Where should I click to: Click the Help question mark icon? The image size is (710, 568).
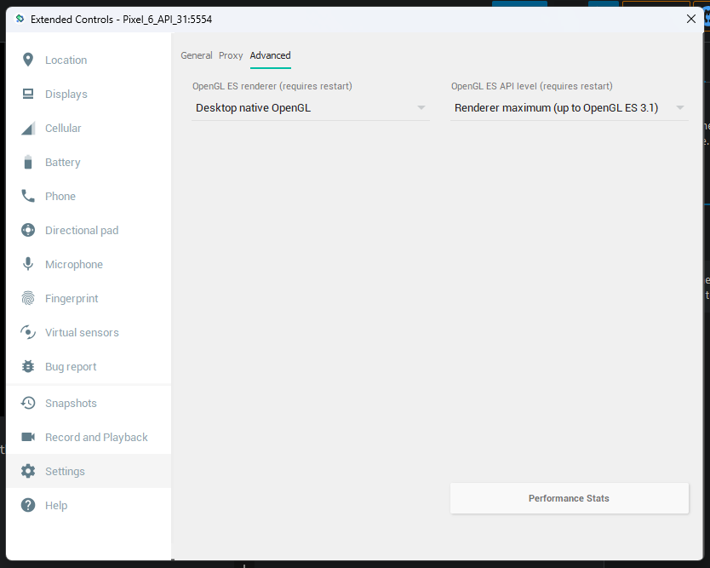coord(28,505)
